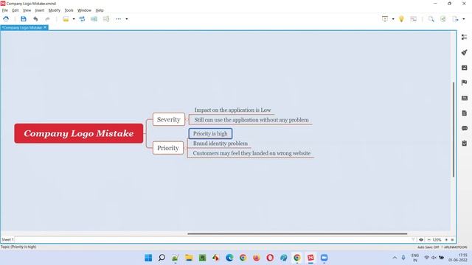The width and height of the screenshot is (472, 265).
Task: Select 'Impact on the application is Low'
Action: coord(232,110)
